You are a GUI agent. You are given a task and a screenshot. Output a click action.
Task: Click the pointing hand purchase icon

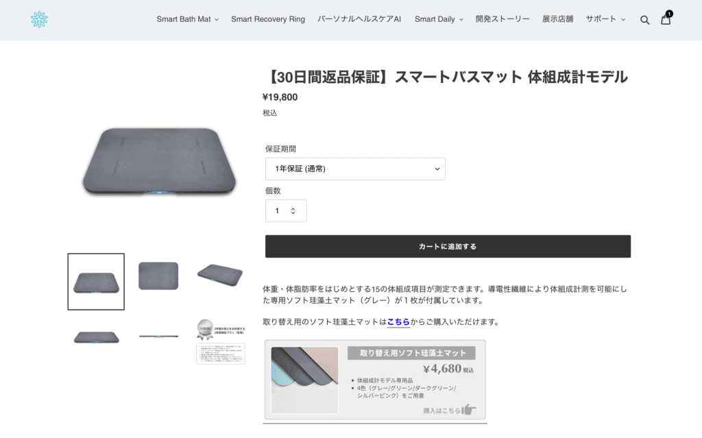[x=468, y=409]
